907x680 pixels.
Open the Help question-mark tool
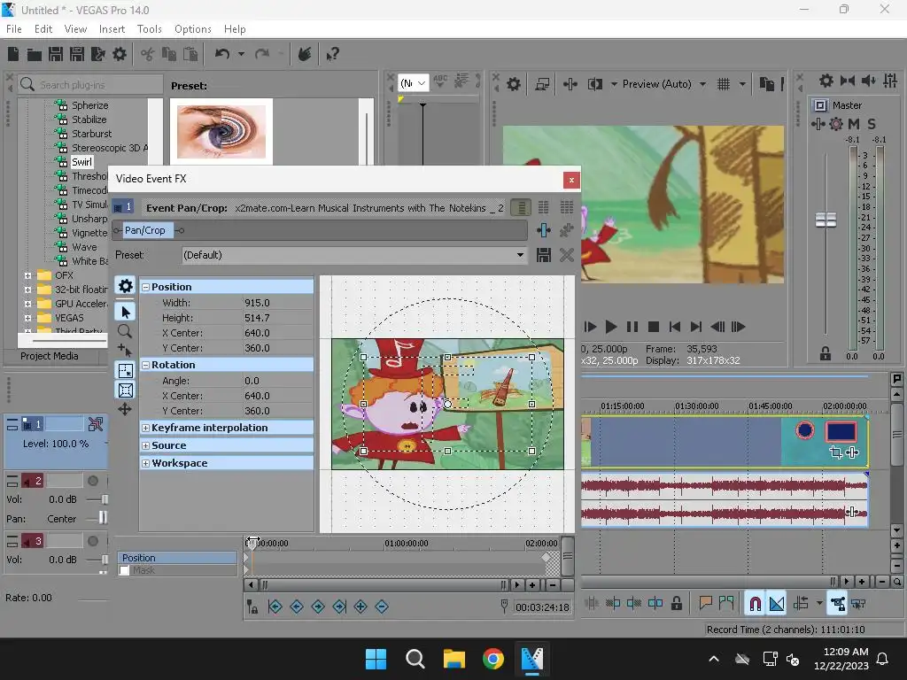coord(333,55)
